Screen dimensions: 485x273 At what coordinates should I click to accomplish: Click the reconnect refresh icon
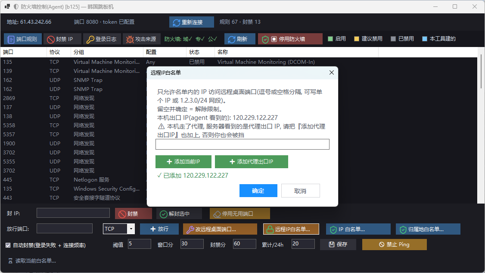[176, 22]
